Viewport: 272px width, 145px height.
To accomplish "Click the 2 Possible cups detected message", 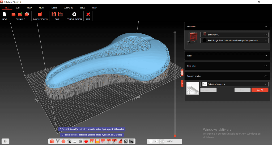I will pos(92,135).
